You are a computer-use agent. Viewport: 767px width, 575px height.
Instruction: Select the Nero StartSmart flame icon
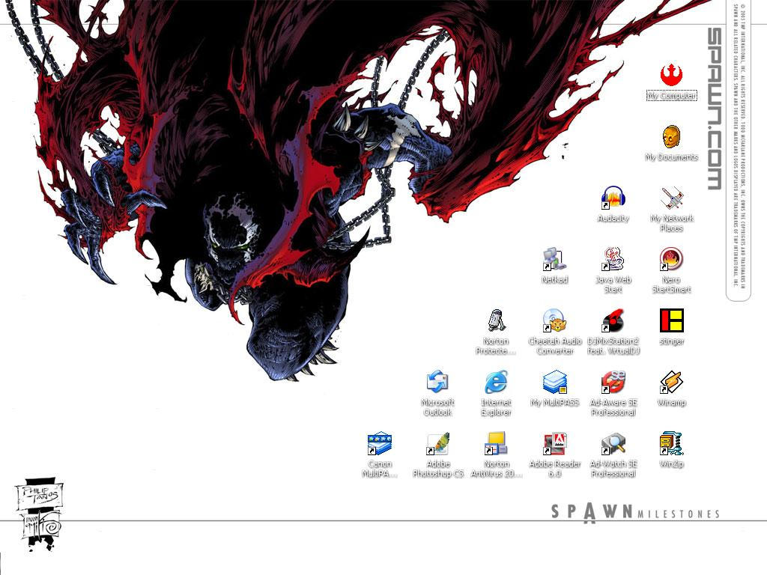[671, 259]
